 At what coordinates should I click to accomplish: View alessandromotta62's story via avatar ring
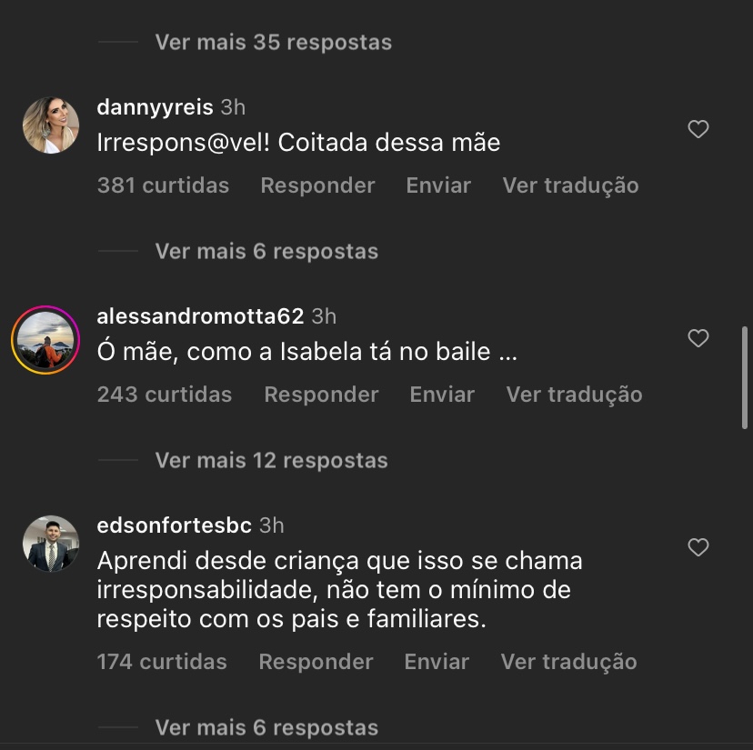[x=45, y=340]
